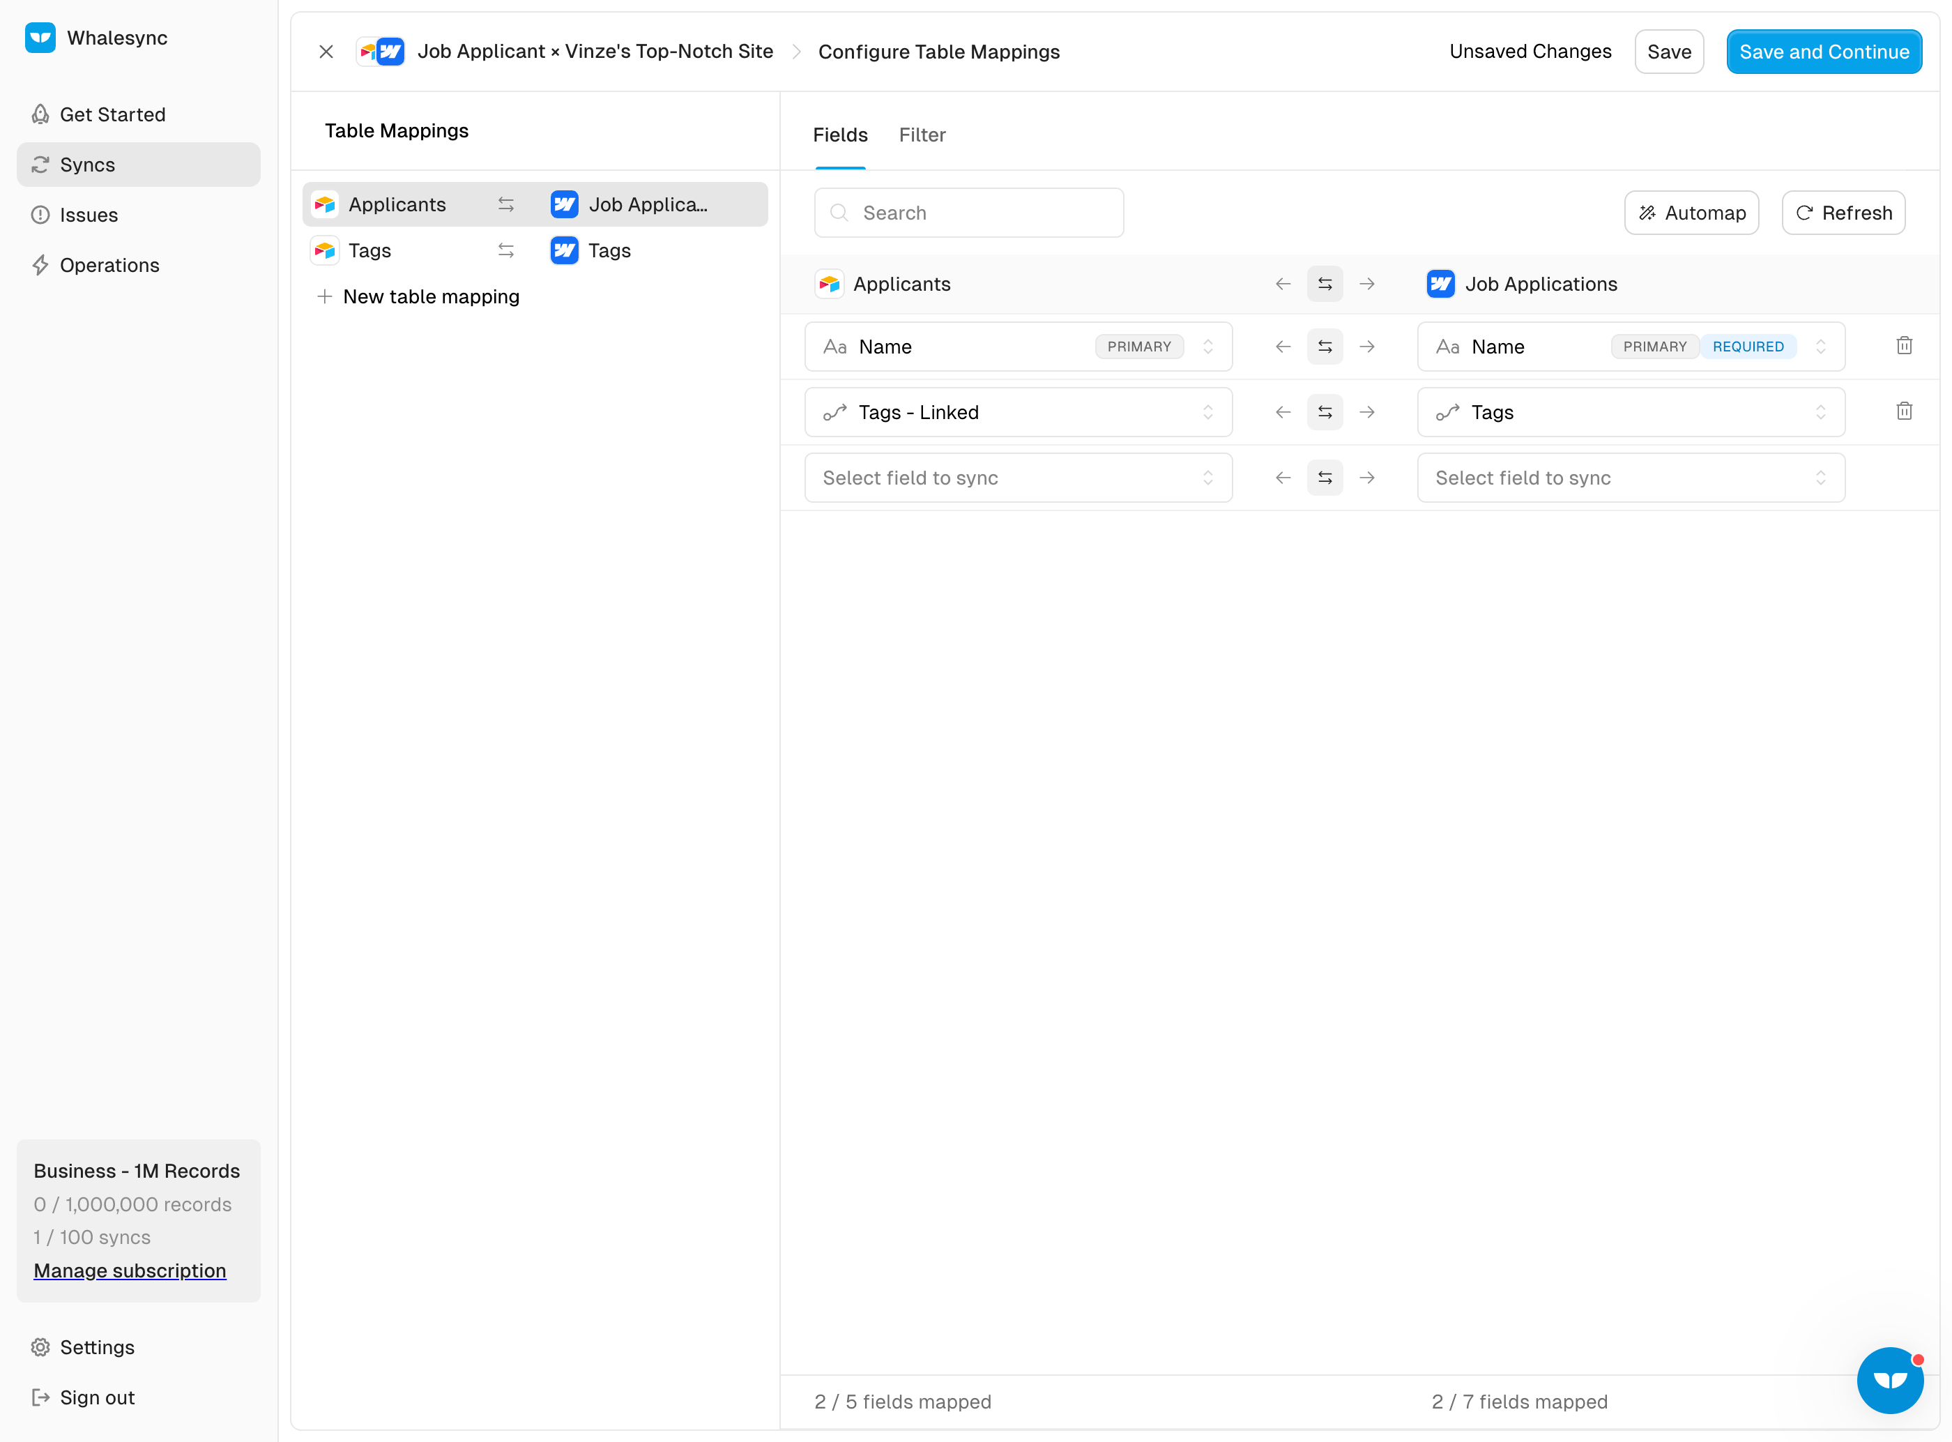Set Tags - Linked row sync rightward
The width and height of the screenshot is (1952, 1442).
pos(1367,412)
